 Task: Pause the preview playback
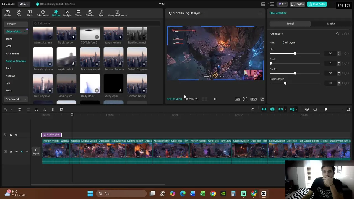215,99
